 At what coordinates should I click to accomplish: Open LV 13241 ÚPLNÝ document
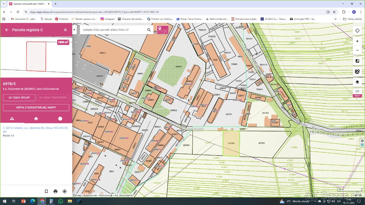tap(19, 97)
